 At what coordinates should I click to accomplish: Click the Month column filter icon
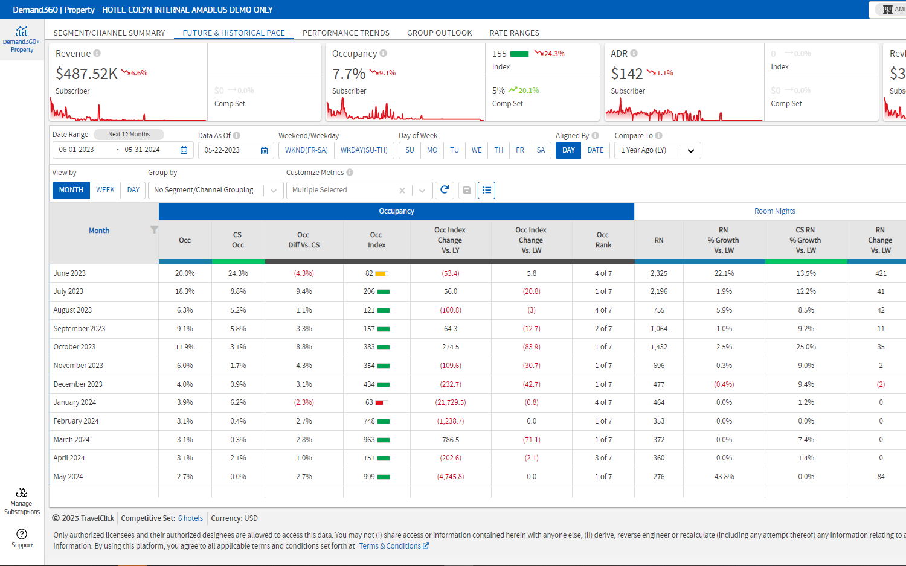tap(154, 229)
